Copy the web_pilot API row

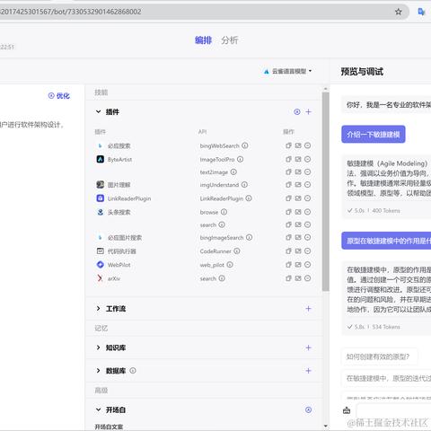click(288, 265)
